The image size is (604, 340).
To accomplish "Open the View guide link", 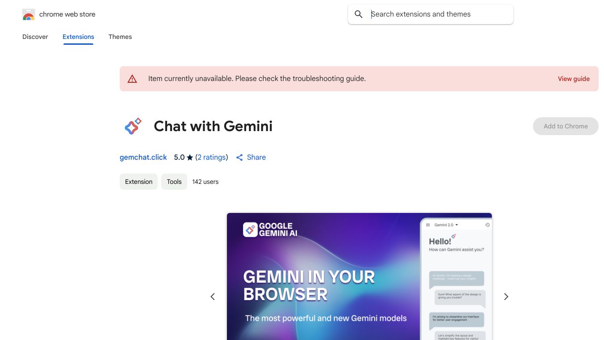I will click(574, 79).
